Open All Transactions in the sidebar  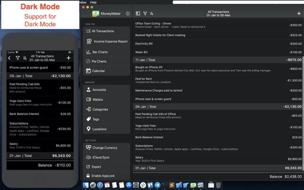106,31
